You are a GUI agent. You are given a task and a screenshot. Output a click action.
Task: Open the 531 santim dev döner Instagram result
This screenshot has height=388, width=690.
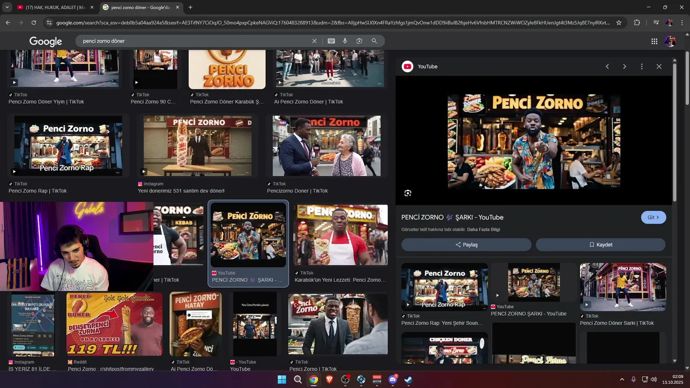197,145
